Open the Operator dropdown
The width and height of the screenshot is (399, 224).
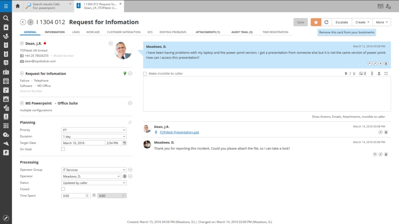(x=91, y=176)
